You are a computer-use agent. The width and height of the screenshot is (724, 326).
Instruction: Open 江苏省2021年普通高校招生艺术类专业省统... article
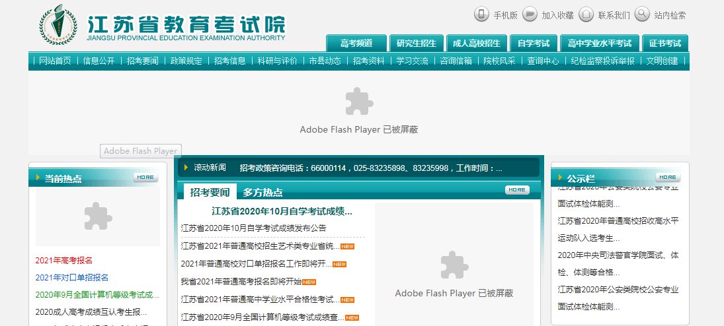click(x=261, y=246)
